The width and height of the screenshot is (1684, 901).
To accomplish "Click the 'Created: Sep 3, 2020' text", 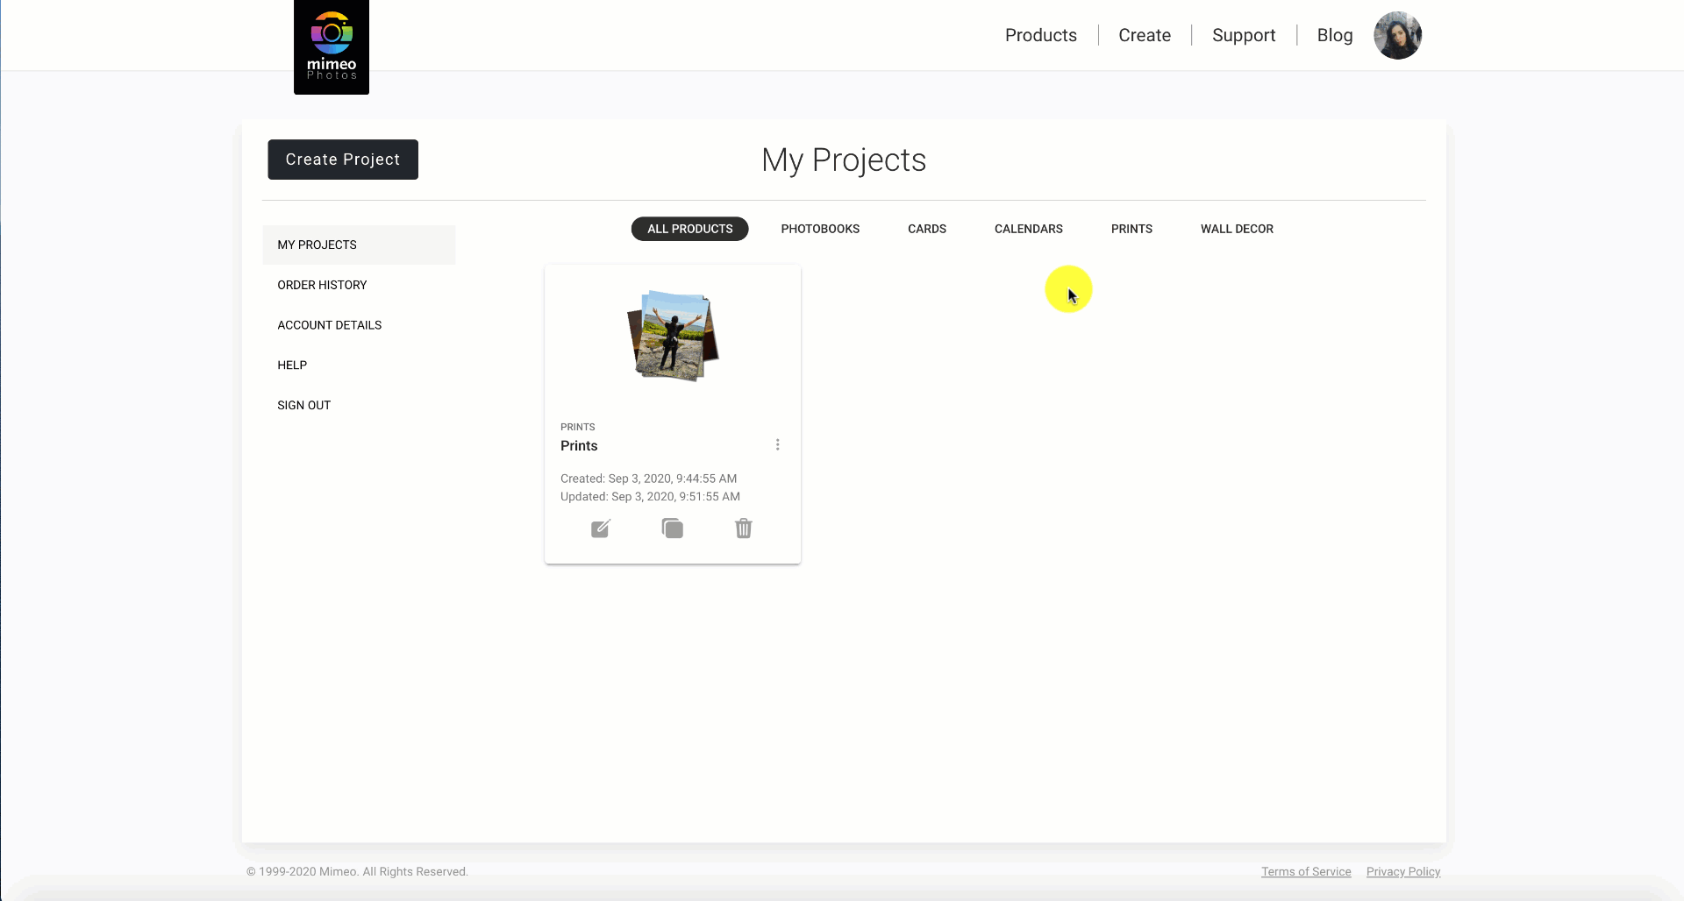I will pos(648,479).
